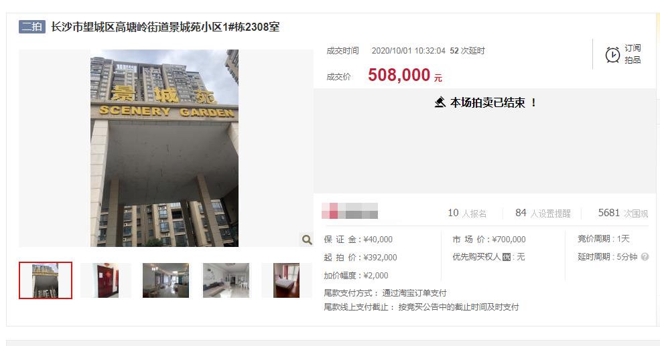Click the 二拍 second-auction badge
The height and width of the screenshot is (346, 660).
[x=32, y=27]
